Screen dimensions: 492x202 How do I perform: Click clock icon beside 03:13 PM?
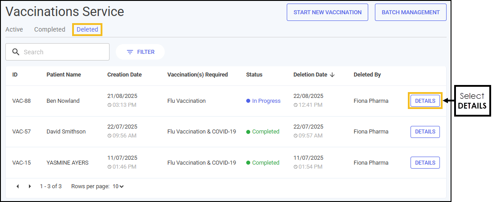click(x=110, y=105)
